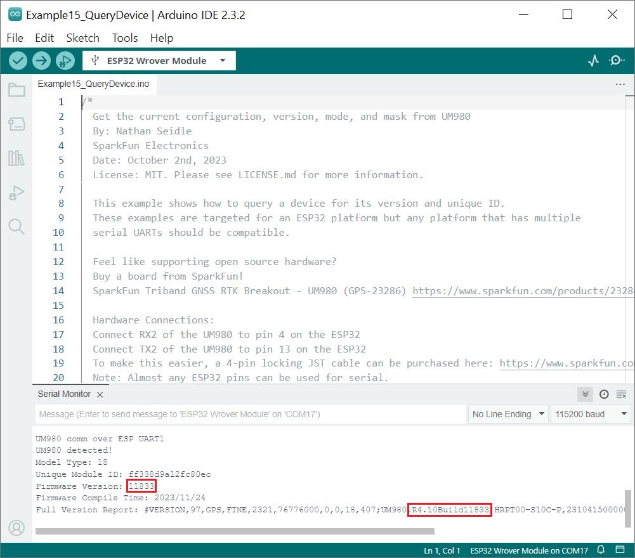Select the Example15_QueryDevice.ino tab
Image resolution: width=635 pixels, height=558 pixels.
click(93, 84)
